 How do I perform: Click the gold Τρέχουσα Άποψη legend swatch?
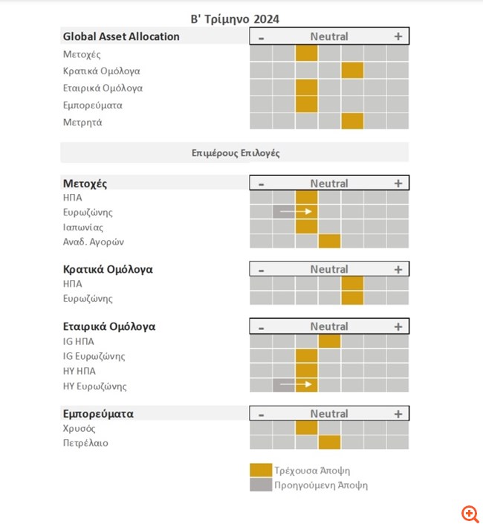pos(261,470)
